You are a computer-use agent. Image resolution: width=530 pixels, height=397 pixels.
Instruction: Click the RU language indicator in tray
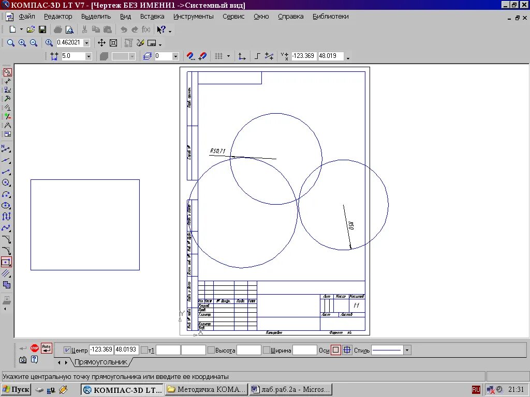[x=476, y=390]
